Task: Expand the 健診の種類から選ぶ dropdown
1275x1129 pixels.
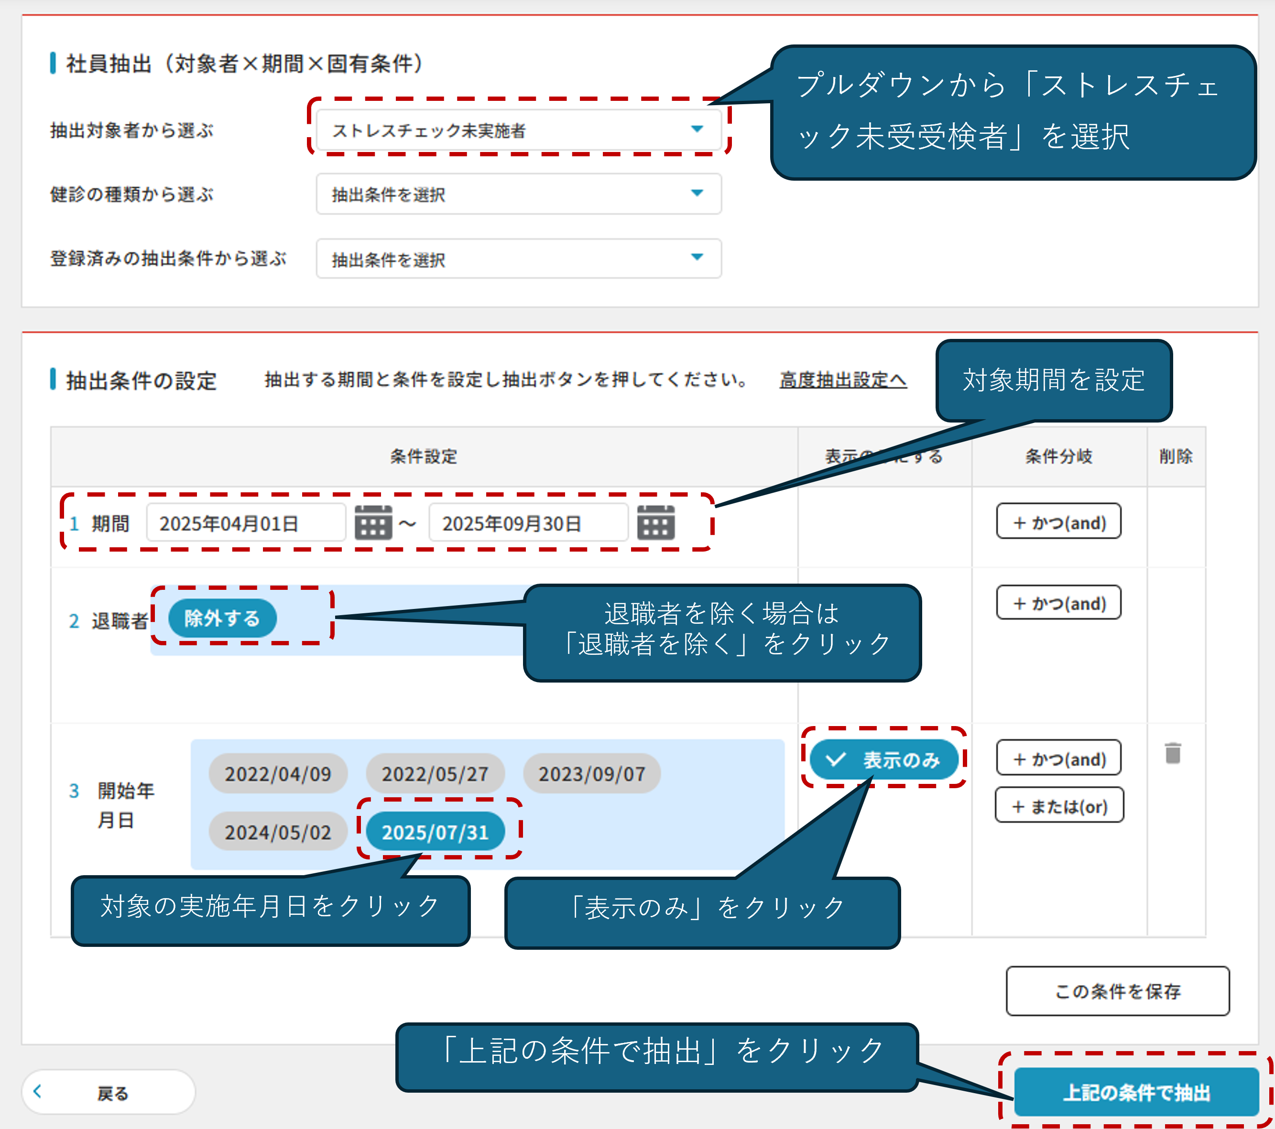Action: tap(518, 194)
